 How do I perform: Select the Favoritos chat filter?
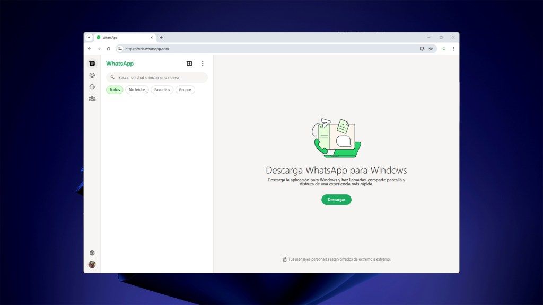[x=162, y=90]
